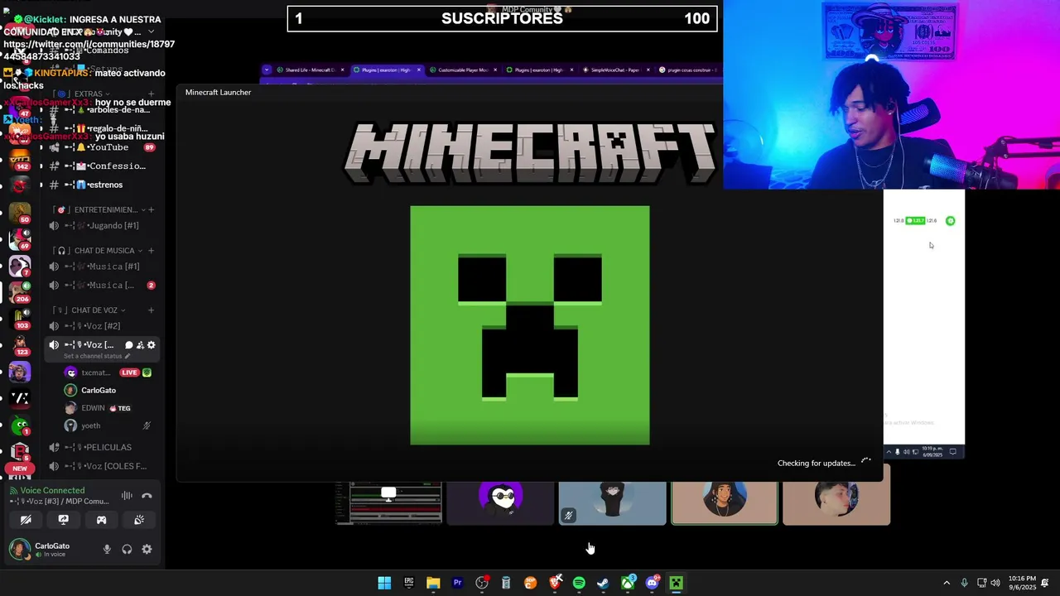Viewport: 1060px width, 596px height.
Task: Open settings gear of the active Voz channel
Action: pyautogui.click(x=151, y=345)
